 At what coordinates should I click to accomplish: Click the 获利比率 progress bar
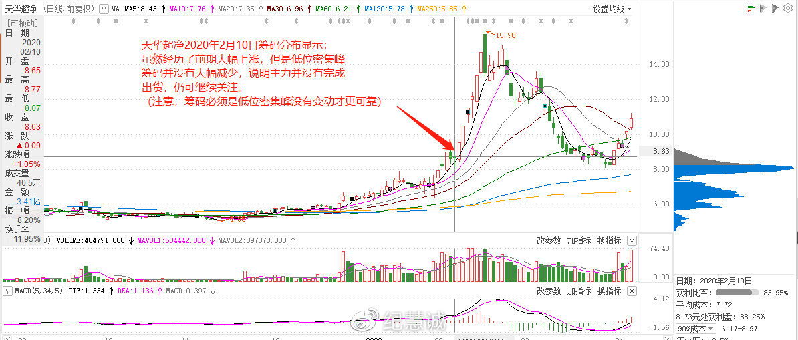[x=737, y=293]
